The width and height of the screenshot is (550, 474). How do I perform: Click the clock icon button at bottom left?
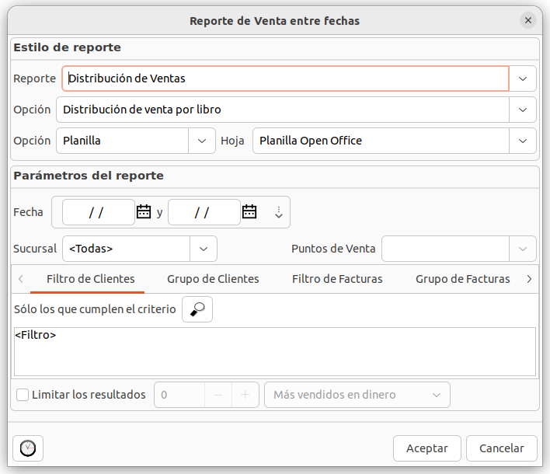[x=28, y=448]
